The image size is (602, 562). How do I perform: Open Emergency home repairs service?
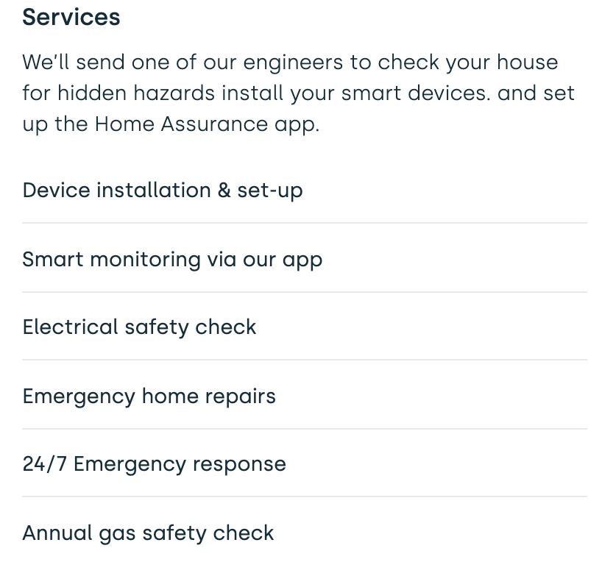(305, 396)
